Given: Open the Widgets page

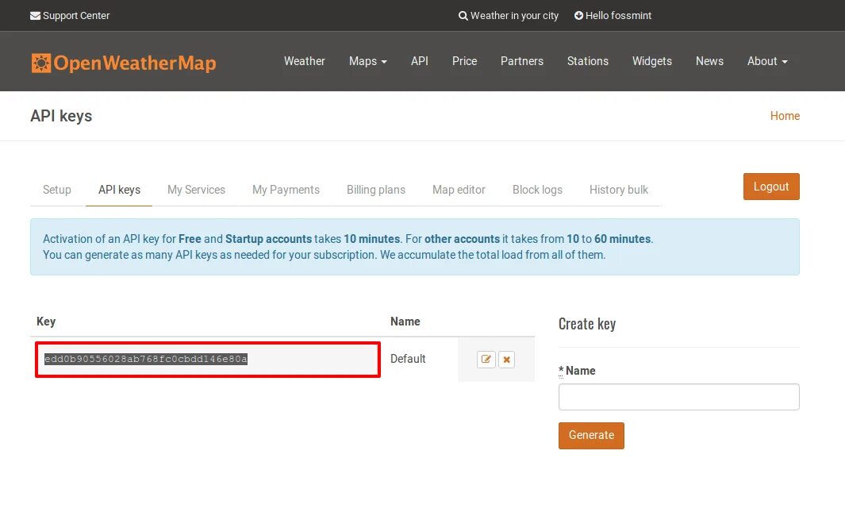Looking at the screenshot, I should click(652, 61).
